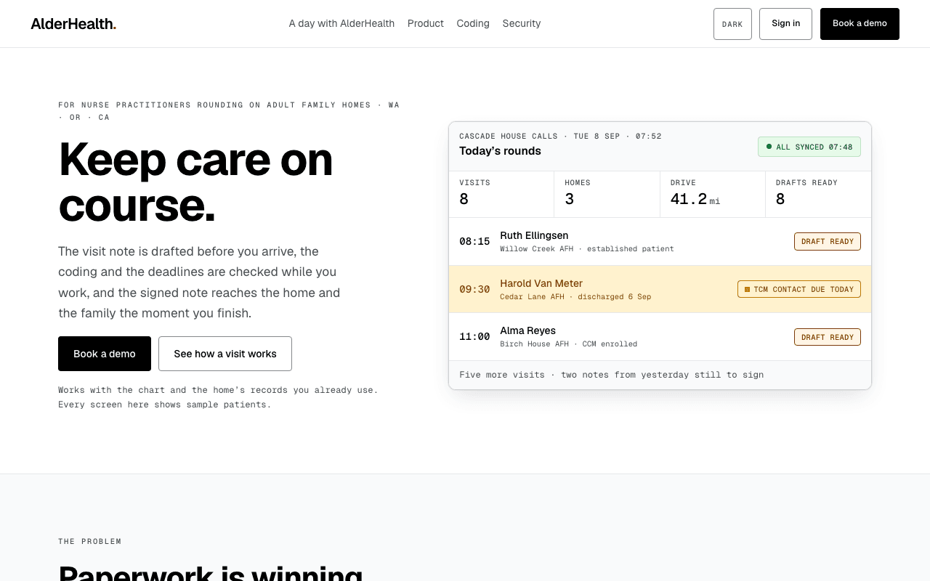Click the green dot in All Synced badge
Viewport: 930px width, 581px height.
pos(769,147)
